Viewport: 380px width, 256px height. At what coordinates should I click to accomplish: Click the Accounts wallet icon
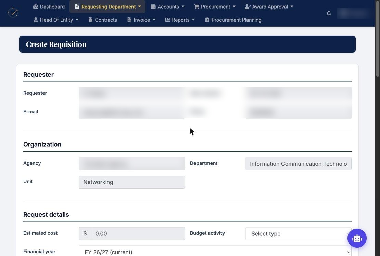[x=153, y=7]
